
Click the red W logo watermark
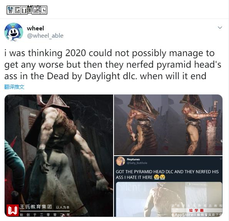(x=13, y=210)
